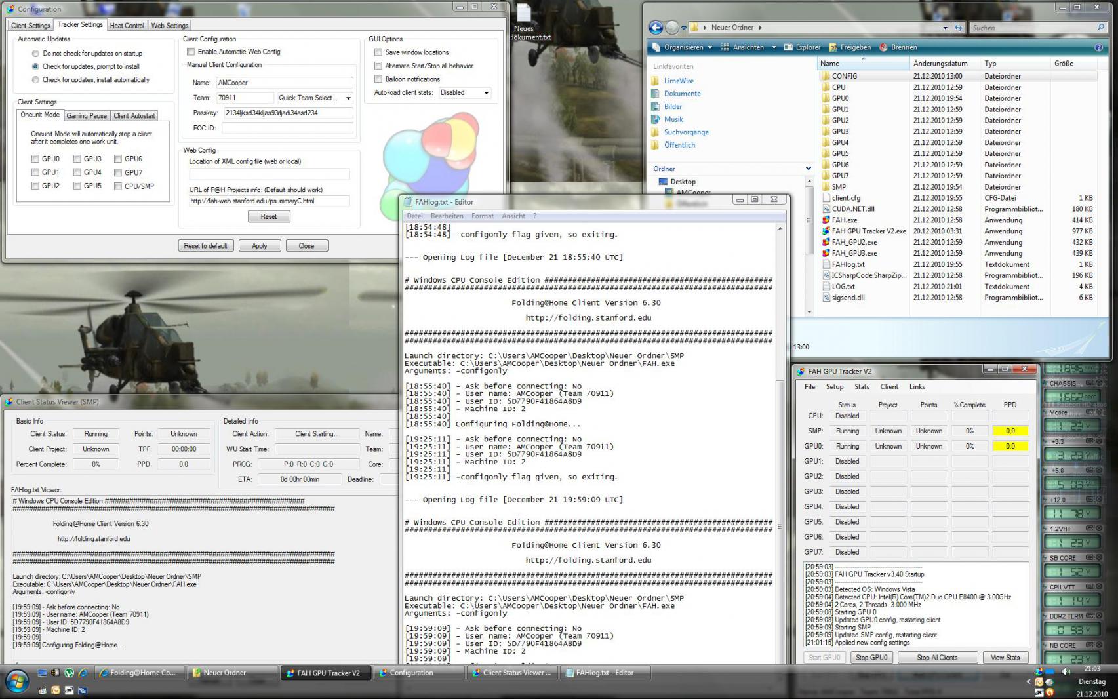This screenshot has width=1118, height=699.
Task: Open the Client Autostart tab
Action: click(x=134, y=116)
